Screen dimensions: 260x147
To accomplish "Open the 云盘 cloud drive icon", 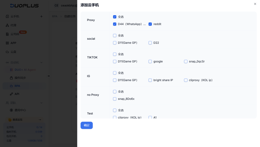I will (7, 52).
